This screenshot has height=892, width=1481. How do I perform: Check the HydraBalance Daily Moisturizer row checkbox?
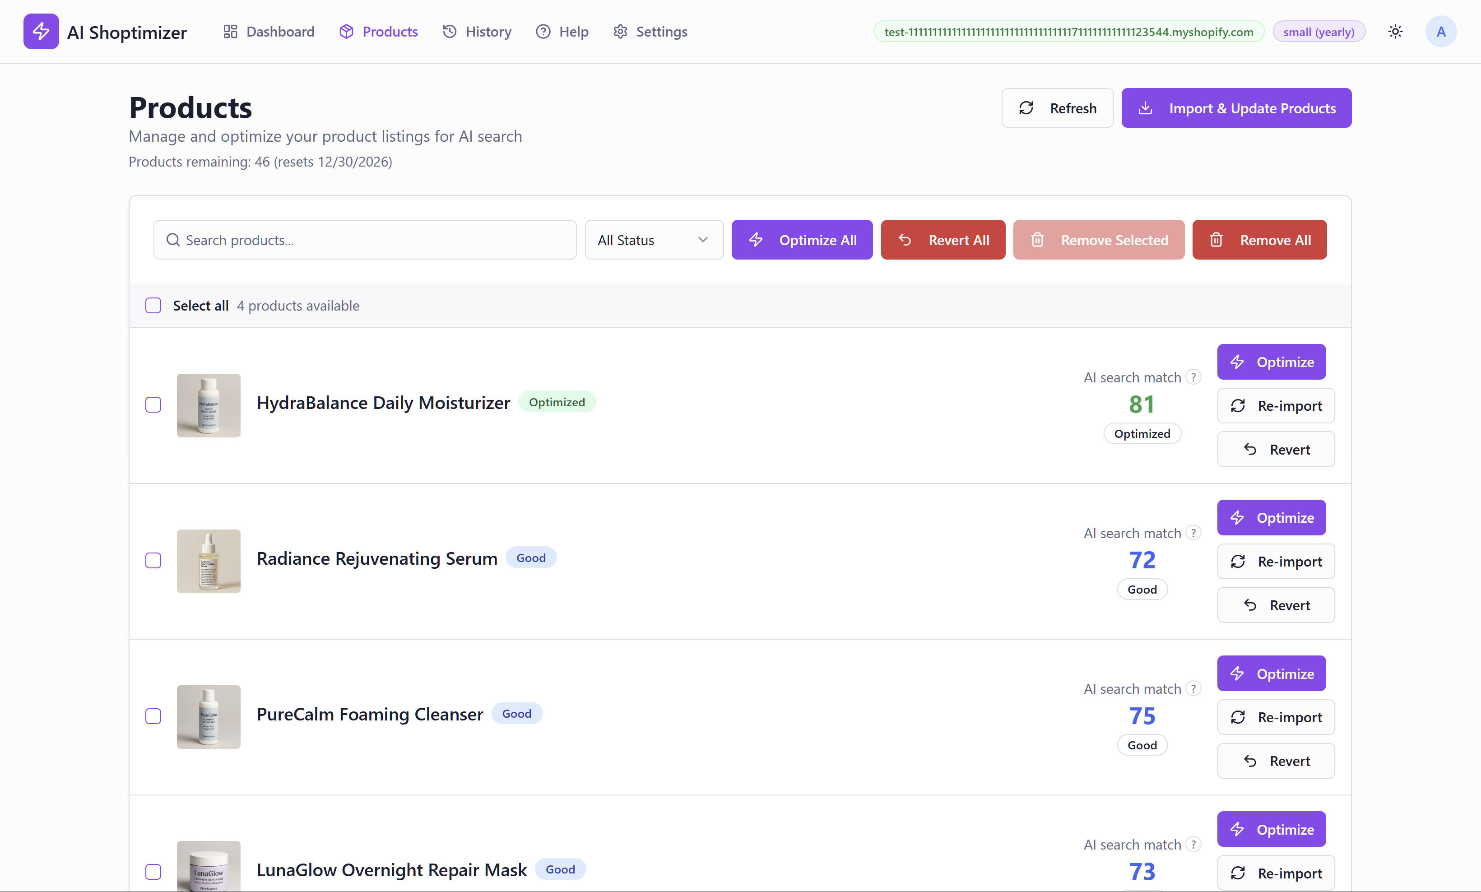pyautogui.click(x=153, y=404)
